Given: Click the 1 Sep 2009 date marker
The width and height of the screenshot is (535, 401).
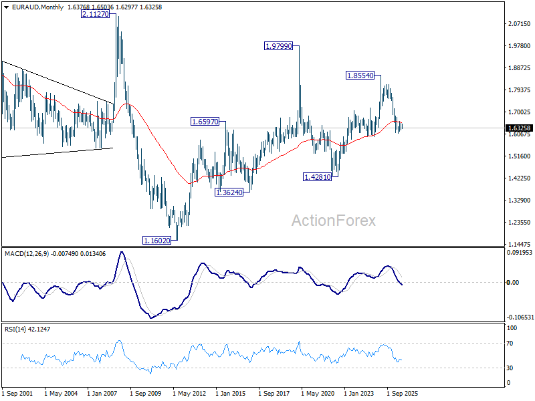Looking at the screenshot, I should click(x=145, y=394).
